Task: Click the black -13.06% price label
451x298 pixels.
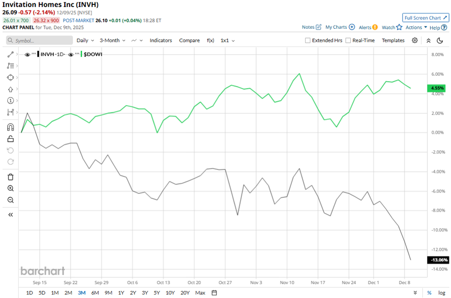Action: click(438, 260)
